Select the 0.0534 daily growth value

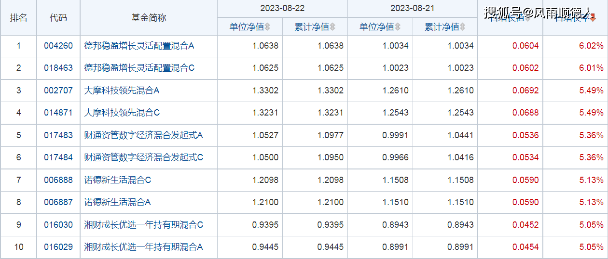pos(525,157)
